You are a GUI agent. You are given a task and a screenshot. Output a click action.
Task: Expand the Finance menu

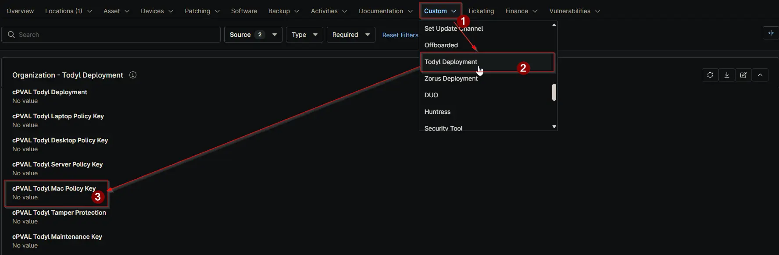click(x=521, y=11)
